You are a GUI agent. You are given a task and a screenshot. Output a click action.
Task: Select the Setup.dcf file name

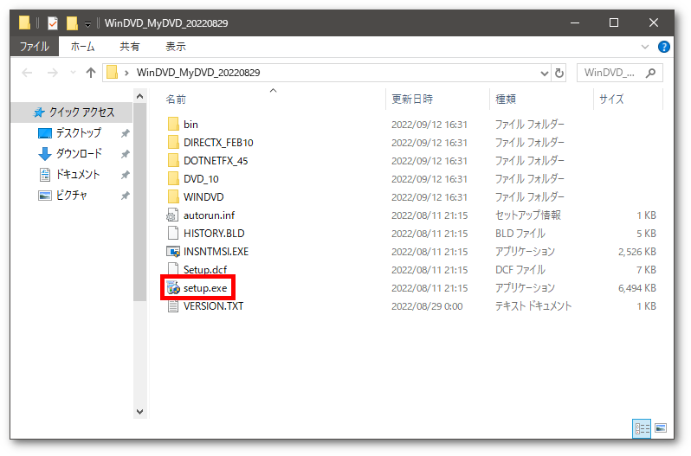click(205, 269)
